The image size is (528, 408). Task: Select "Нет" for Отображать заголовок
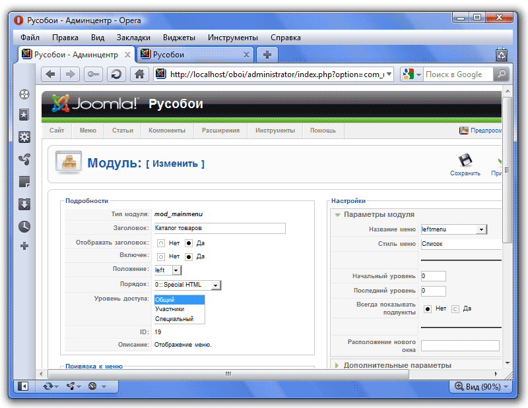161,243
